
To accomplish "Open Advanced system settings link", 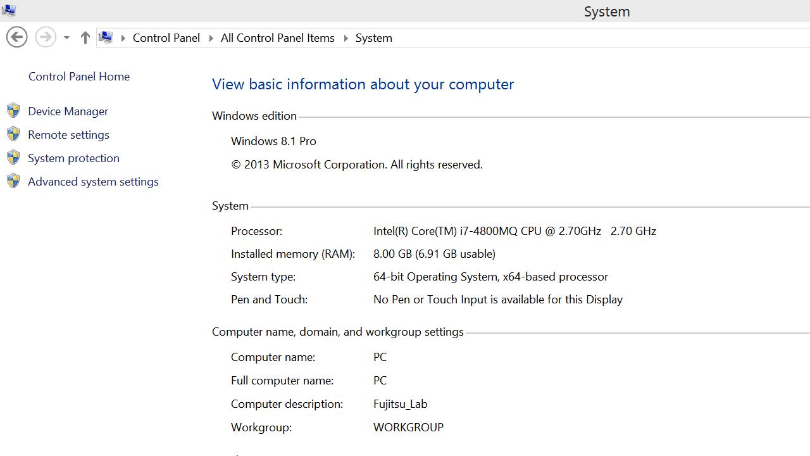I will tap(93, 182).
